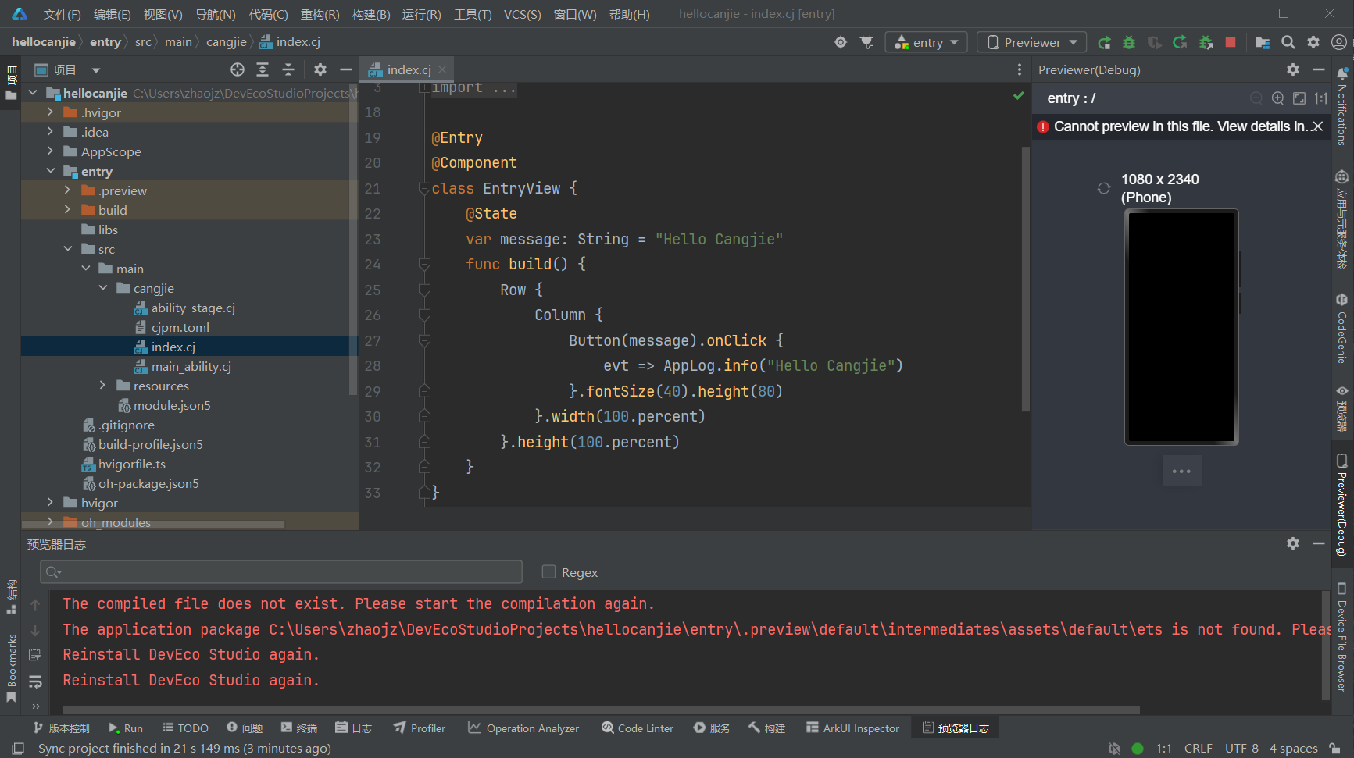
Task: Click the editor vertical scrollbar
Action: click(1025, 277)
